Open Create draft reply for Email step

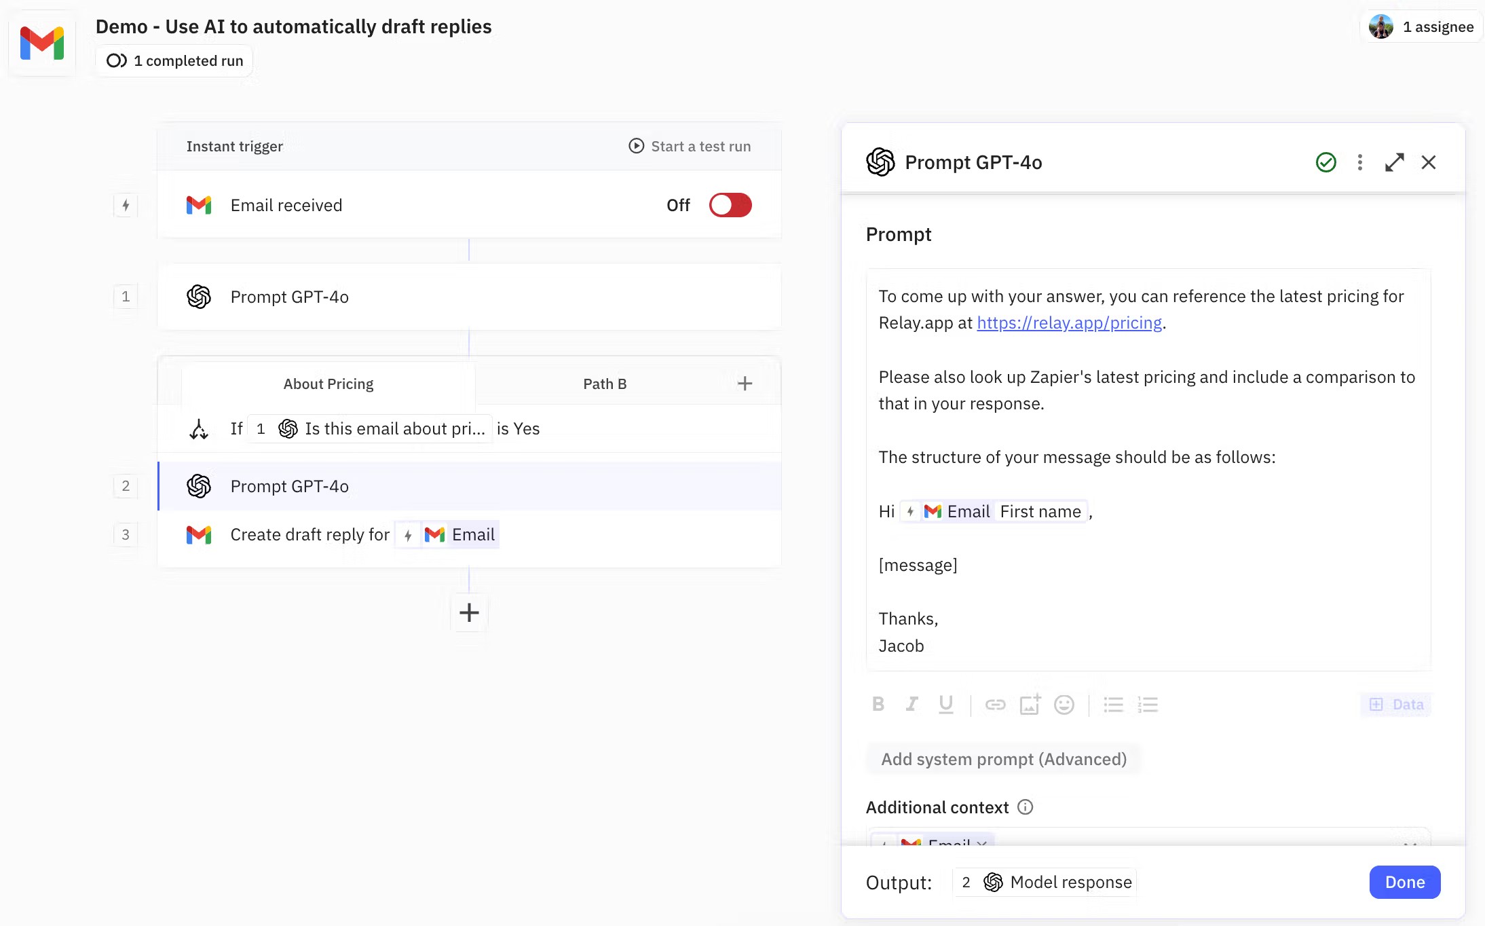(x=469, y=535)
